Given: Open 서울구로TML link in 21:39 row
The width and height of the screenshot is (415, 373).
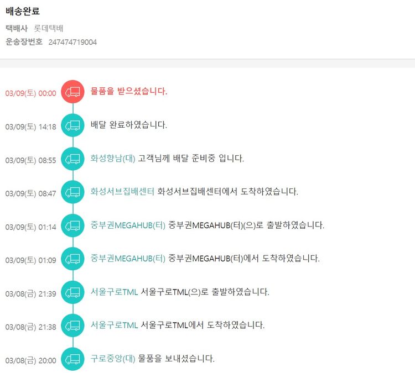Looking at the screenshot, I should point(115,292).
